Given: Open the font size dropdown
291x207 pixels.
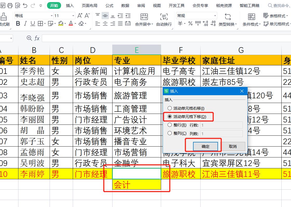Looking at the screenshot, I should pos(73,16).
